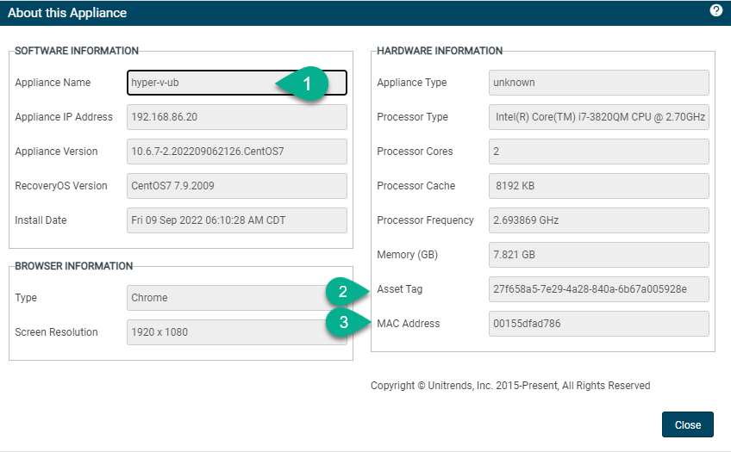Viewport: 731px width, 452px height.
Task: Close the About this Appliance dialog
Action: (x=688, y=424)
